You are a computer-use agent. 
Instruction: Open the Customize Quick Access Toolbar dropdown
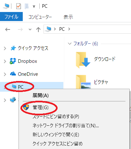pos(34,7)
